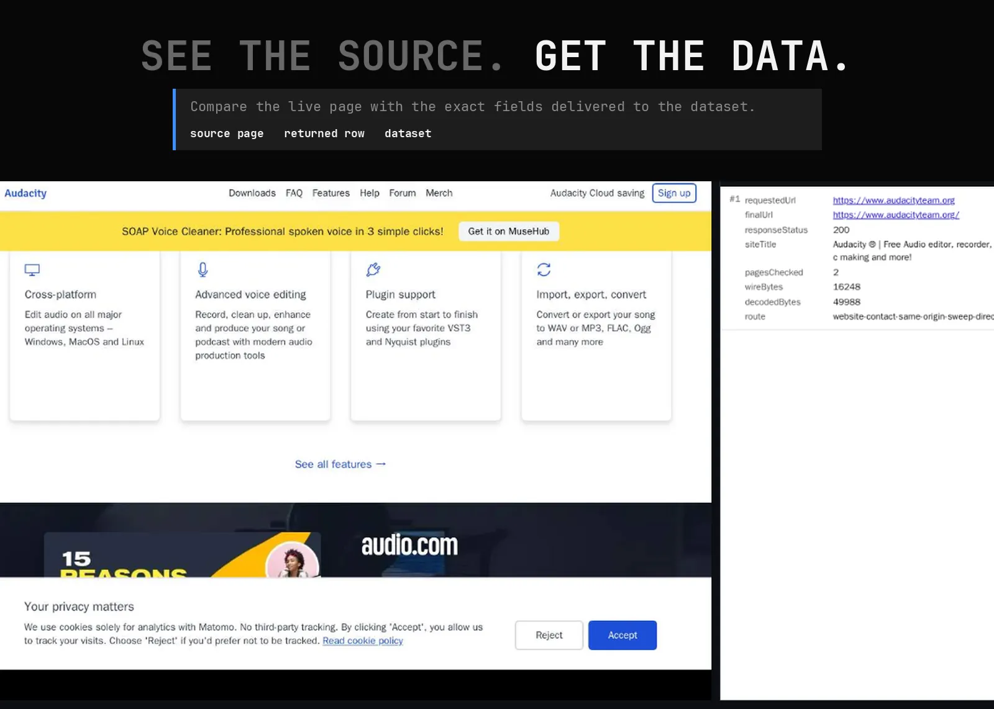The height and width of the screenshot is (709, 994).
Task: Reject cookies in privacy banner
Action: (x=549, y=635)
